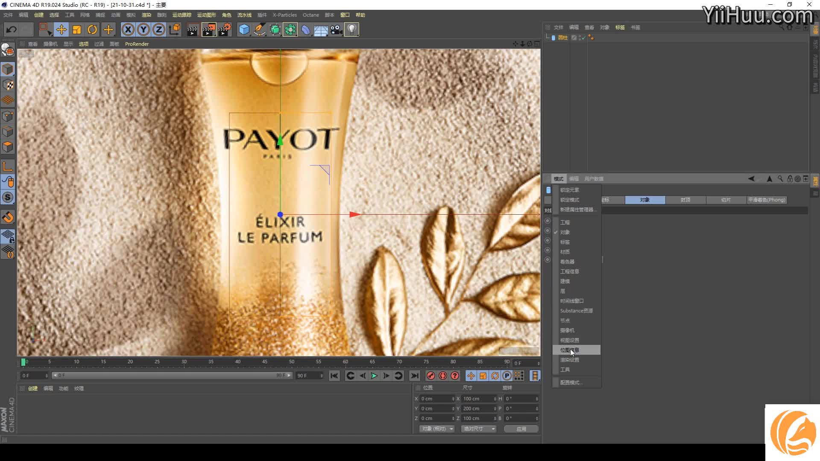Toggle the Workplane lock icon
Screen dimensions: 820x461
coord(8,236)
